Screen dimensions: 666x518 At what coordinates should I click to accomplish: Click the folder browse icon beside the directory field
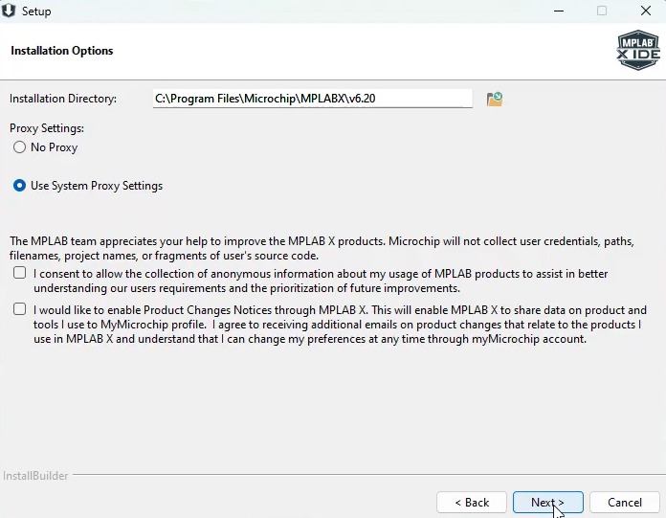(494, 99)
